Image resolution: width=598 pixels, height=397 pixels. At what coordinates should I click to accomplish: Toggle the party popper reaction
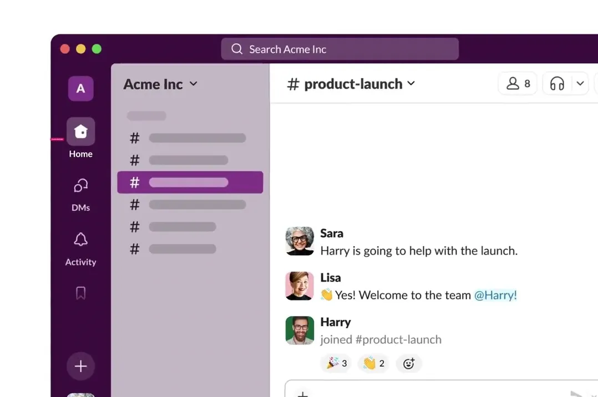pyautogui.click(x=336, y=363)
